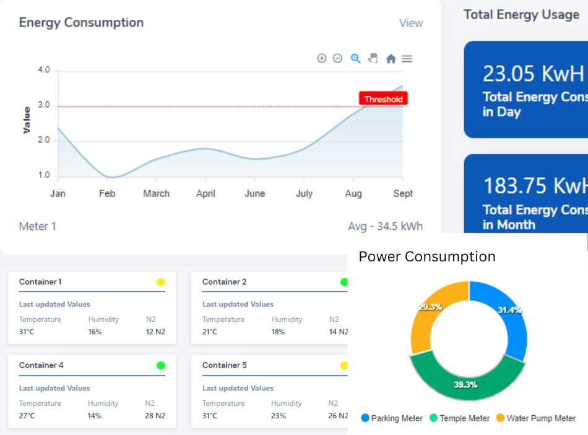The height and width of the screenshot is (435, 588).
Task: Click the zoom in plus icon on chart
Action: (x=321, y=59)
